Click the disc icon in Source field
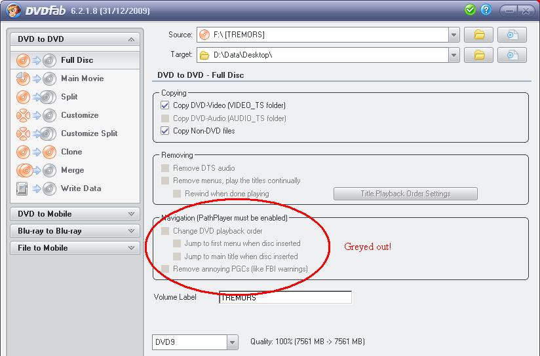The width and height of the screenshot is (540, 356). [204, 35]
